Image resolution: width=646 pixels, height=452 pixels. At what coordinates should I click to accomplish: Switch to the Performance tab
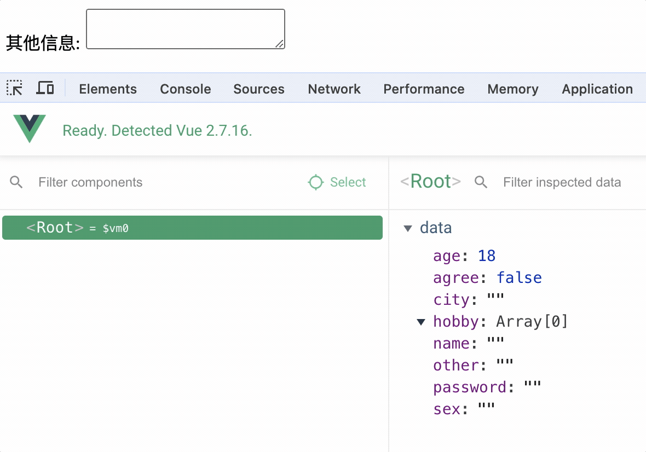(424, 89)
